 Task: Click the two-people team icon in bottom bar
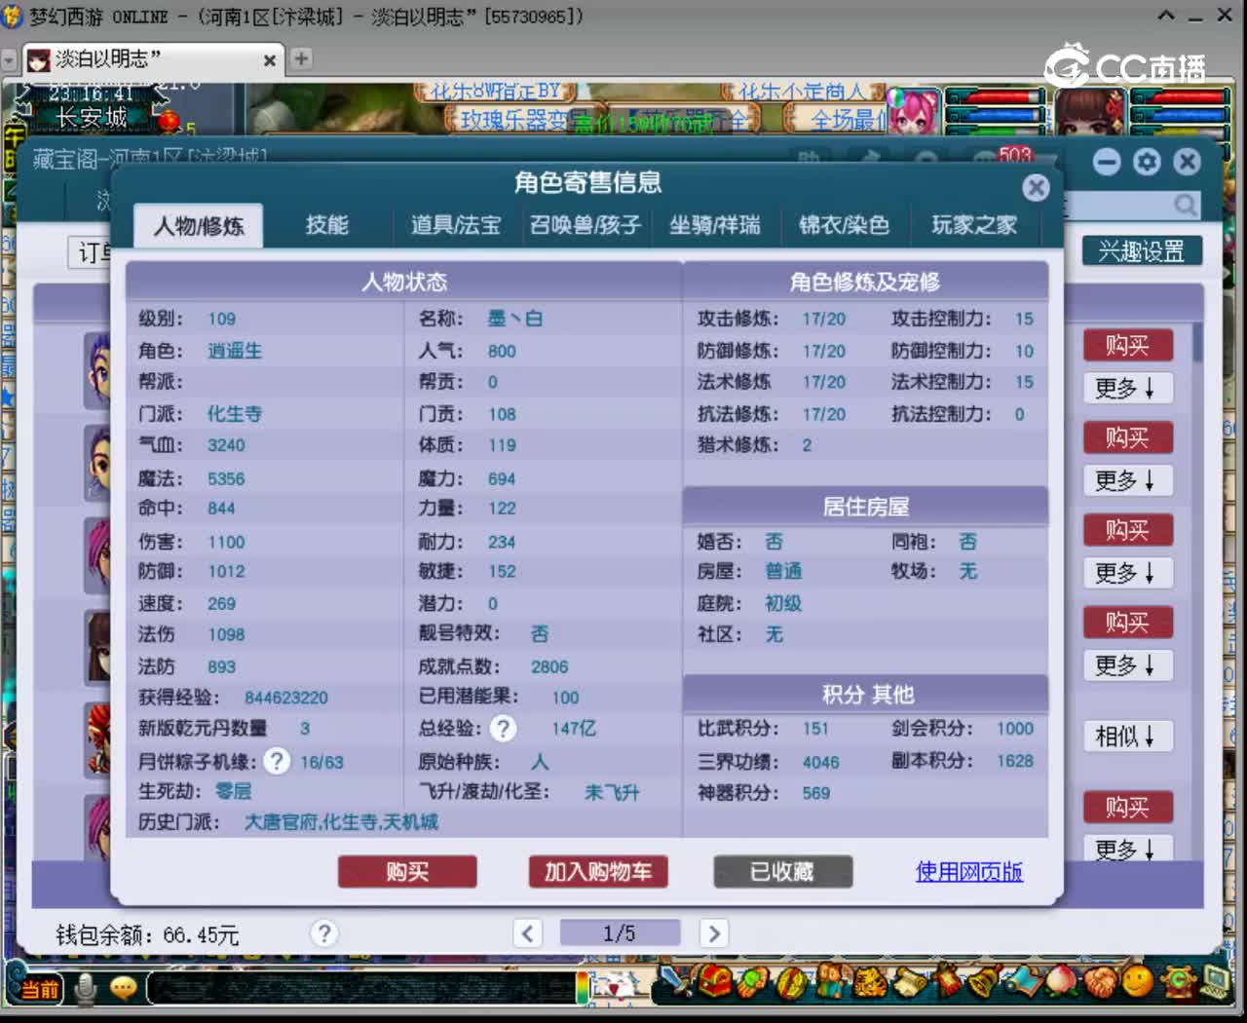(831, 981)
